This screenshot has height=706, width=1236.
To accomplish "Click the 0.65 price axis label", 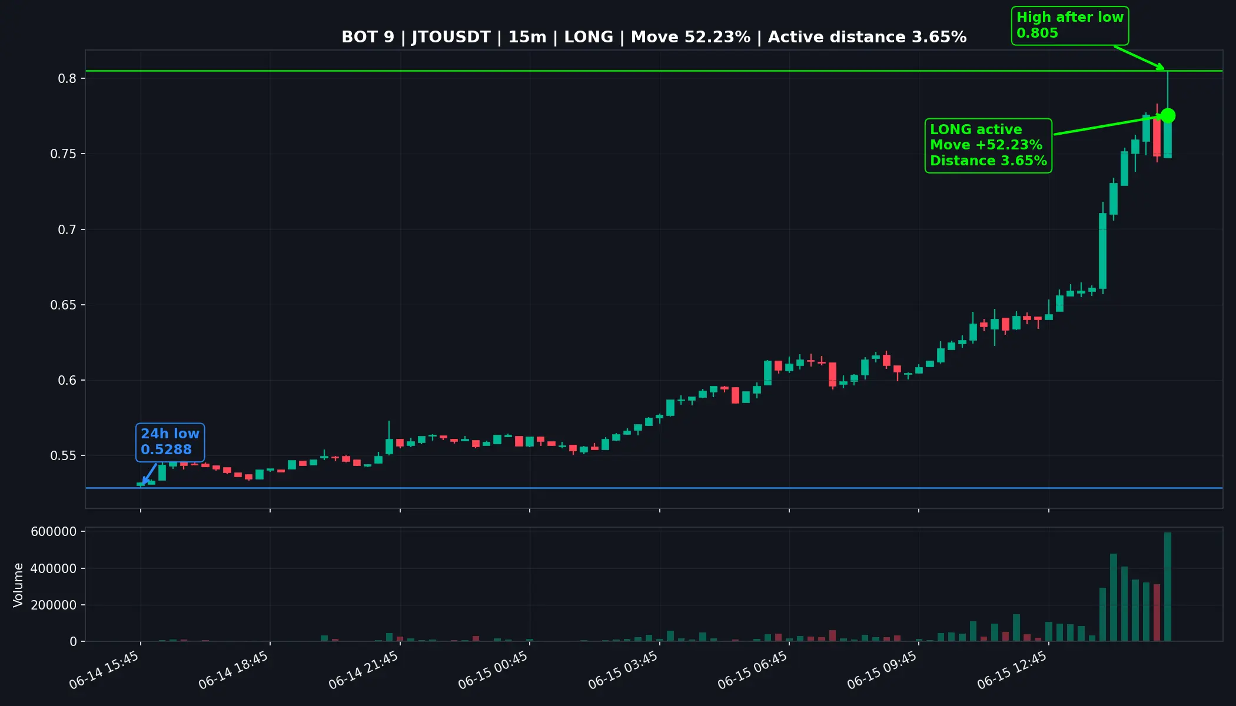I will point(64,305).
